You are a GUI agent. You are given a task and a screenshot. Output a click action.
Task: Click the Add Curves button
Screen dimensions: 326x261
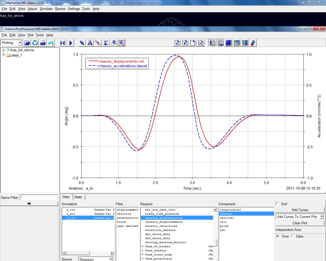[300, 210]
